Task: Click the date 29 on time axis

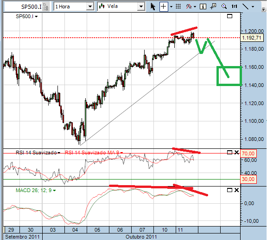Action: 11,230
